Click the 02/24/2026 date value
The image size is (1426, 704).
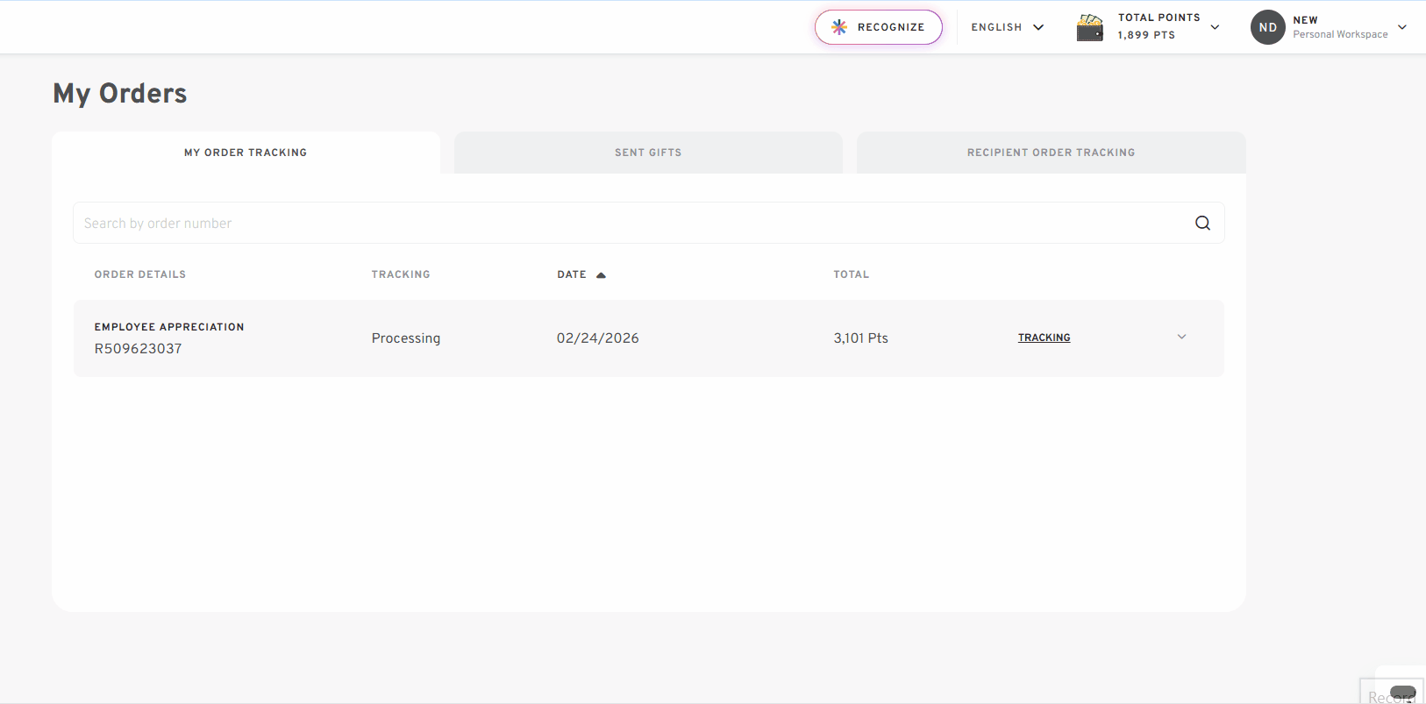point(598,338)
